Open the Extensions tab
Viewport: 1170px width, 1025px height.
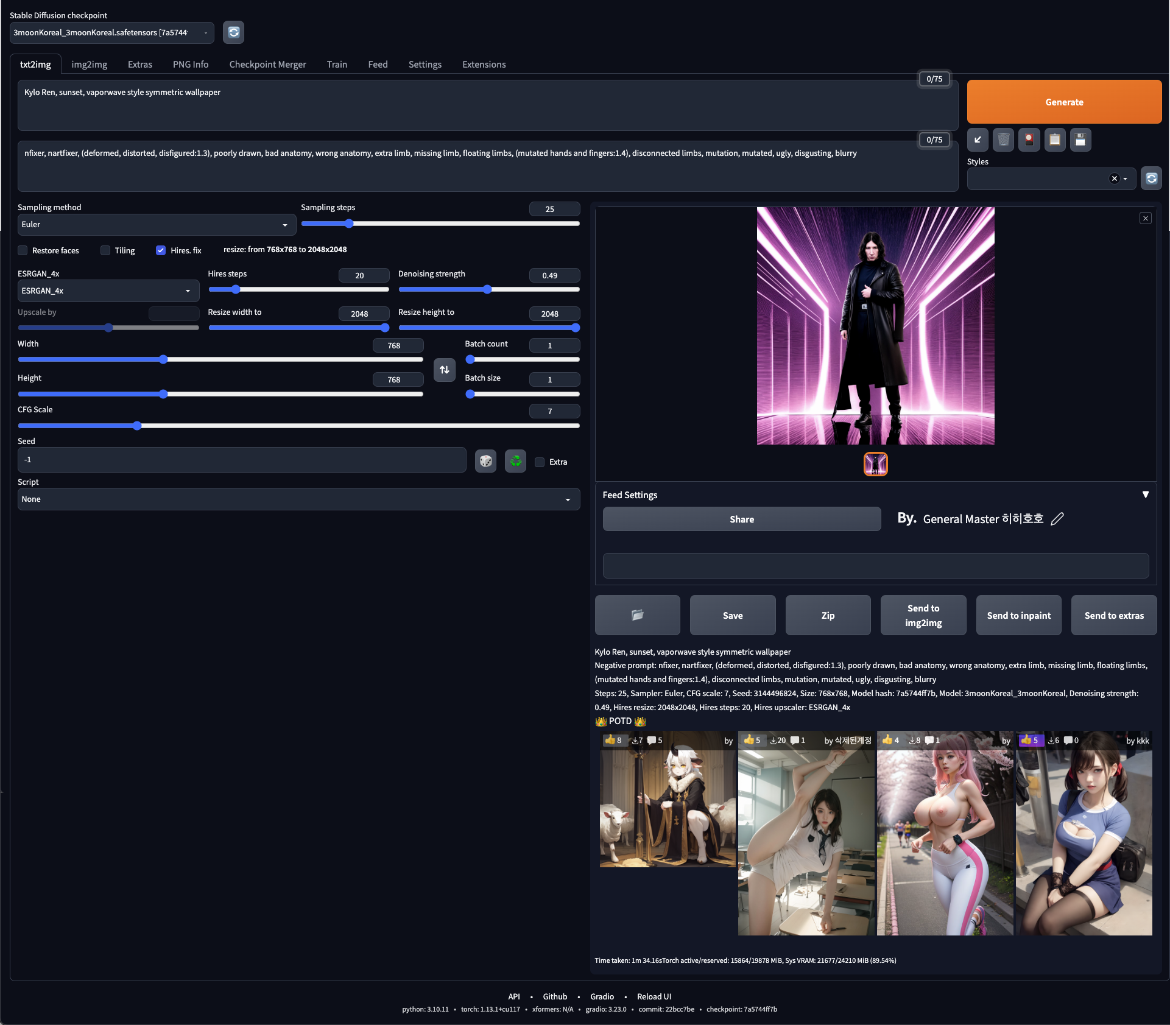click(x=484, y=65)
